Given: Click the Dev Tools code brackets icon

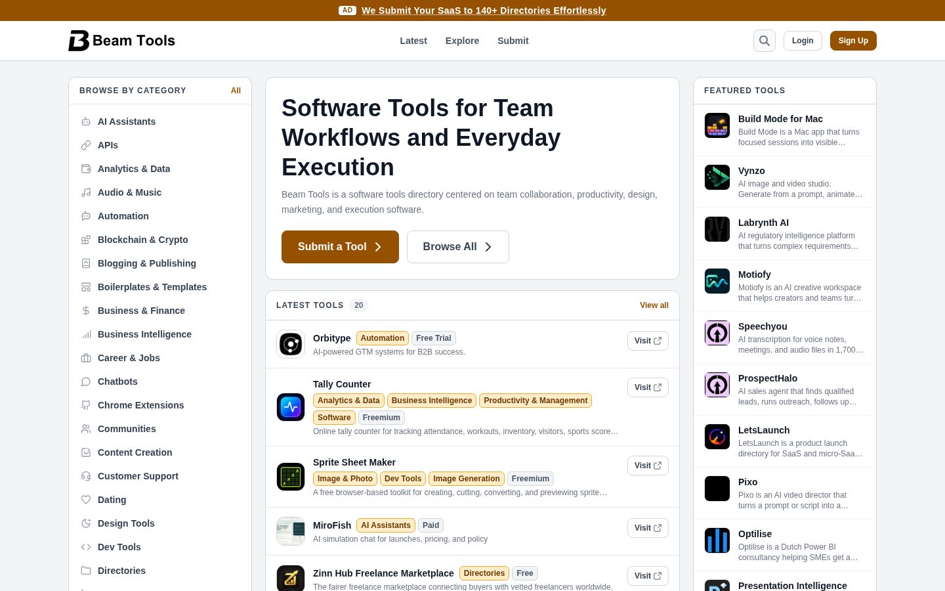Looking at the screenshot, I should click(86, 547).
